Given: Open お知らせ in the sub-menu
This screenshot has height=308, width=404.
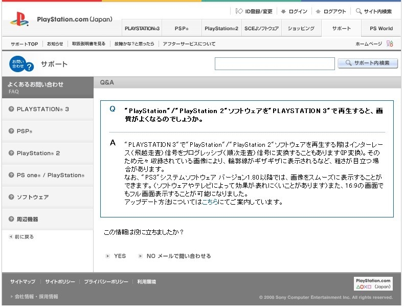Looking at the screenshot, I should point(55,44).
